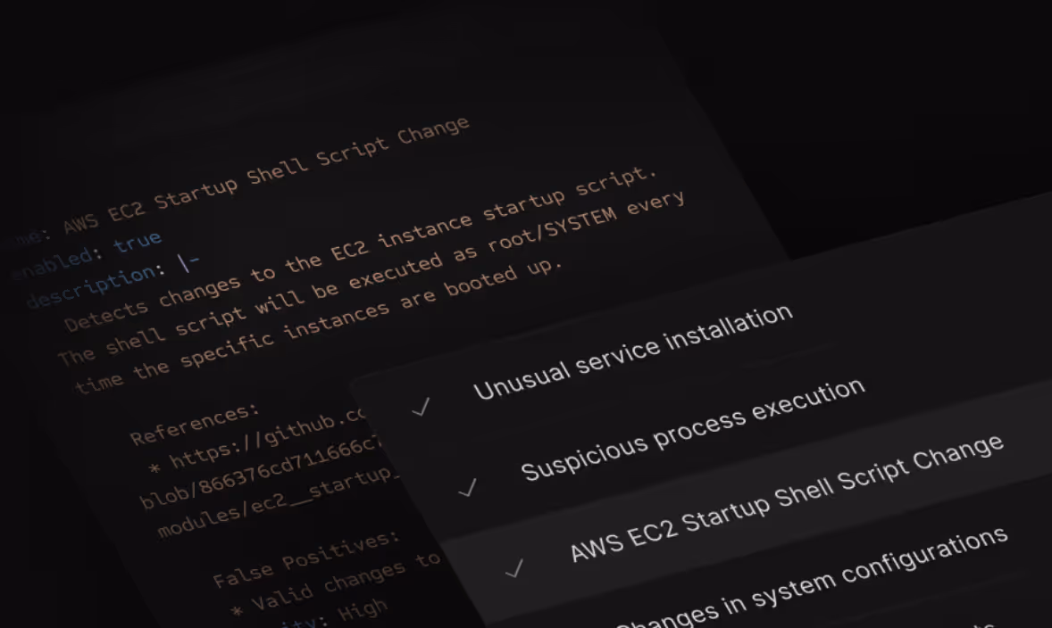1052x628 pixels.
Task: Click the 'High' severity value
Action: pos(363,610)
